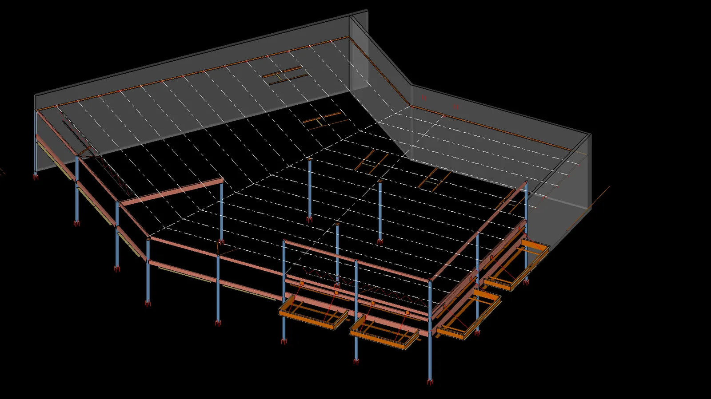Pick the leftmost orange balcony frame
711x399 pixels.
314,312
